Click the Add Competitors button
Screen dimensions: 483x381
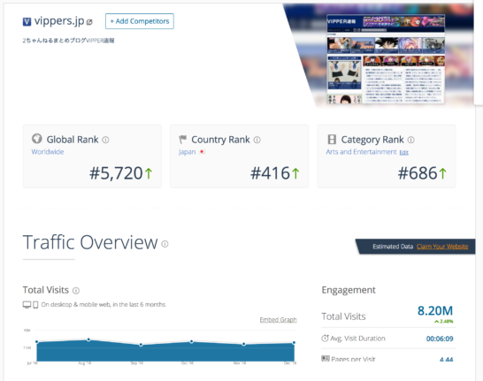(x=140, y=21)
